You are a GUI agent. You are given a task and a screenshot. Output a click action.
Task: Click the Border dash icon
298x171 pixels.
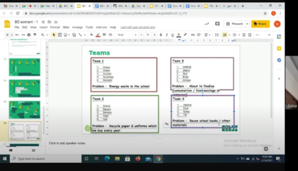[x=110, y=35]
